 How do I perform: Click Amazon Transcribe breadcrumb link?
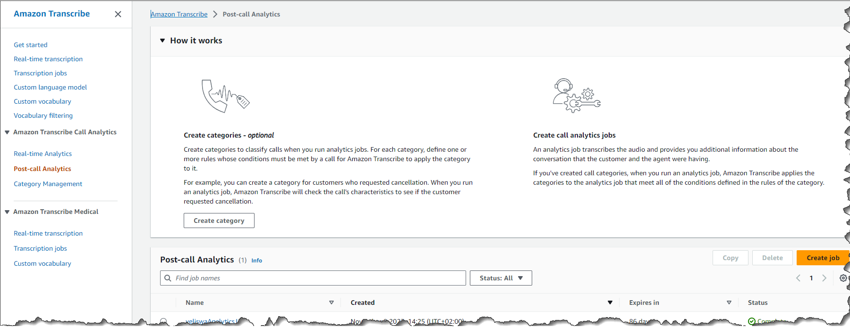tap(179, 14)
